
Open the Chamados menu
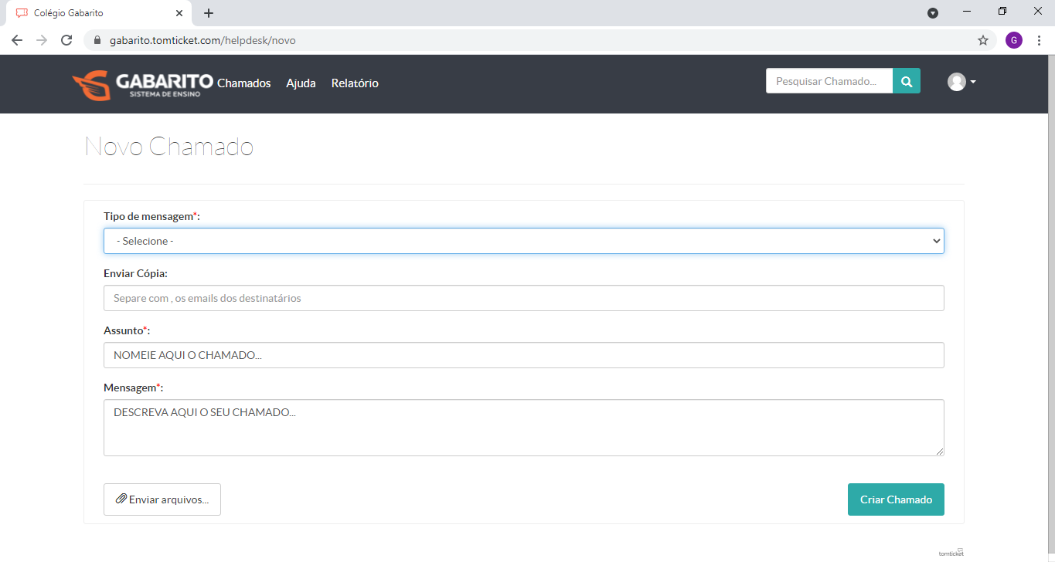click(244, 83)
